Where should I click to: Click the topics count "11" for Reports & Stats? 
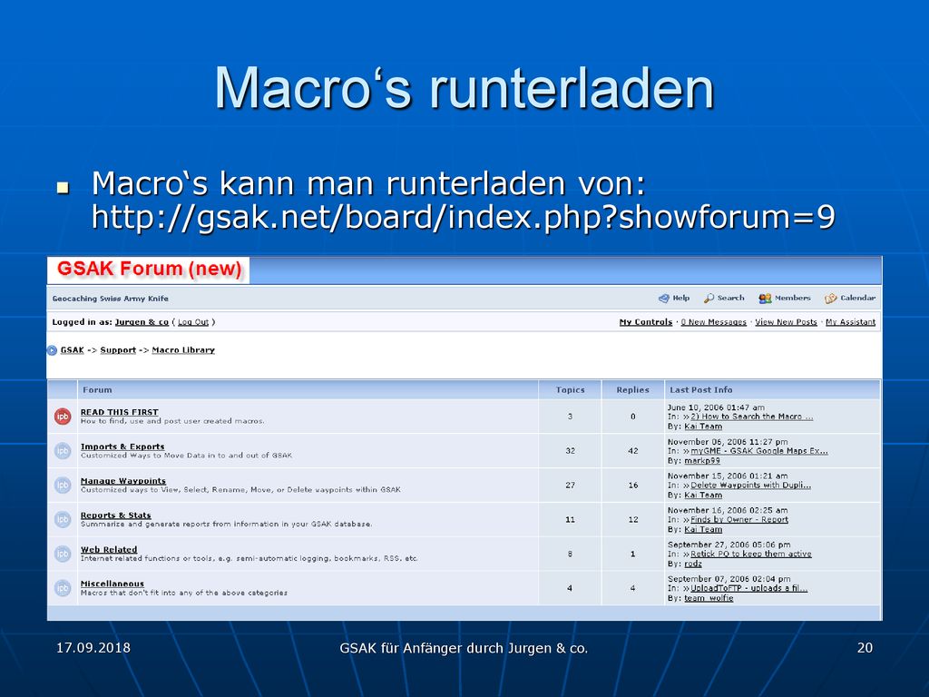[x=570, y=520]
